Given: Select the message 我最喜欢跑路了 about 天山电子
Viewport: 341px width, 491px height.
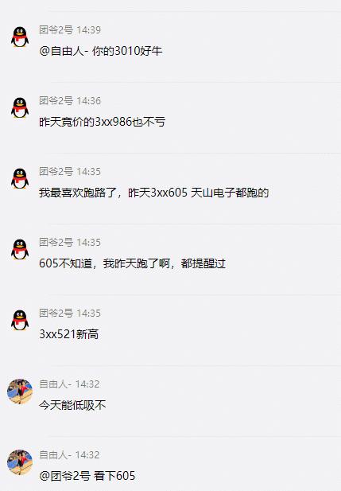Looking at the screenshot, I should [154, 193].
